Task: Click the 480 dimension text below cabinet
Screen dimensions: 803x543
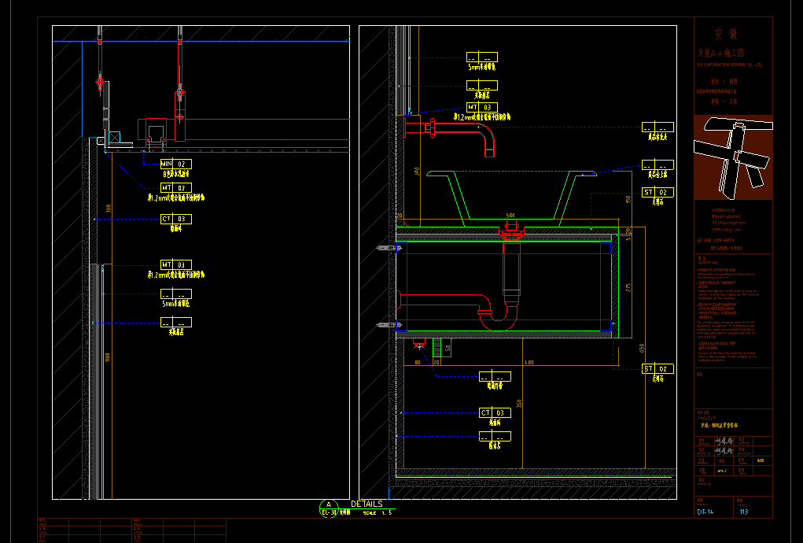Action: (529, 363)
